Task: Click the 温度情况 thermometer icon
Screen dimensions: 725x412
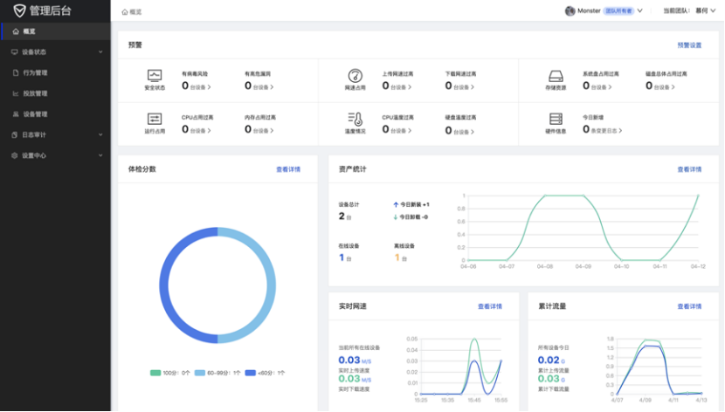Action: 355,119
